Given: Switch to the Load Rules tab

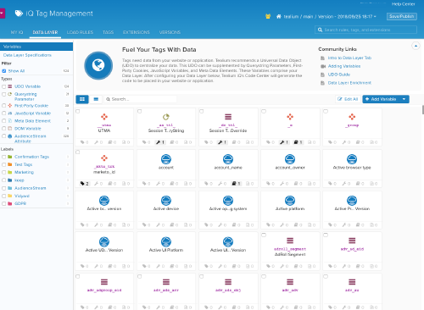Looking at the screenshot, I should pos(80,32).
